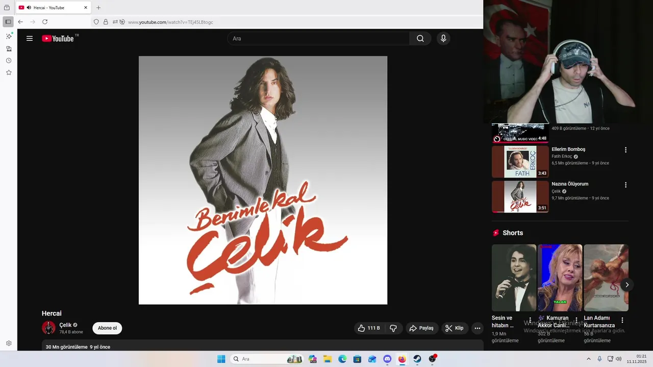Start voice search with the microphone

[443, 38]
